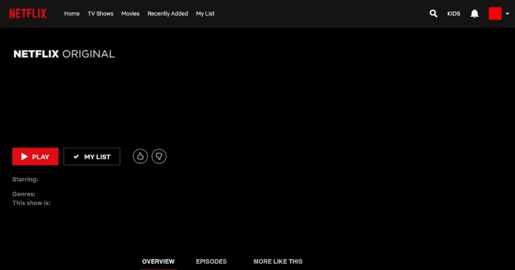The image size is (515, 270).
Task: Click the red profile avatar
Action: (495, 14)
